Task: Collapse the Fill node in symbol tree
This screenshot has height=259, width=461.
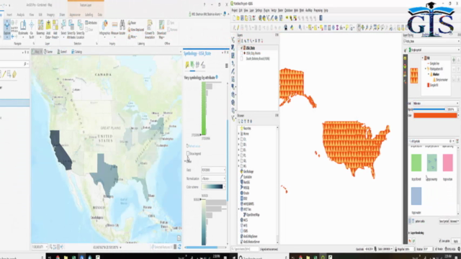Action: tap(423, 58)
